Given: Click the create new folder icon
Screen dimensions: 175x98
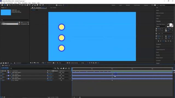Looking at the screenshot, I should [x=4, y=63].
